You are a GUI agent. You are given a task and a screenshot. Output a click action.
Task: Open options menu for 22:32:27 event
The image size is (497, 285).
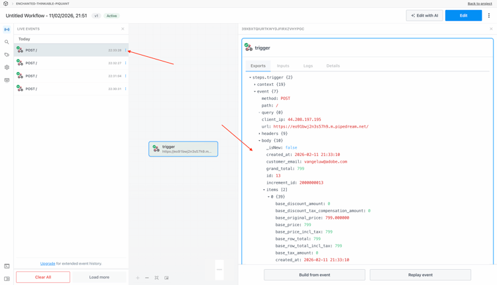click(125, 63)
